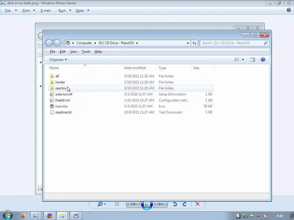Click the Windows Start orb

(8, 215)
